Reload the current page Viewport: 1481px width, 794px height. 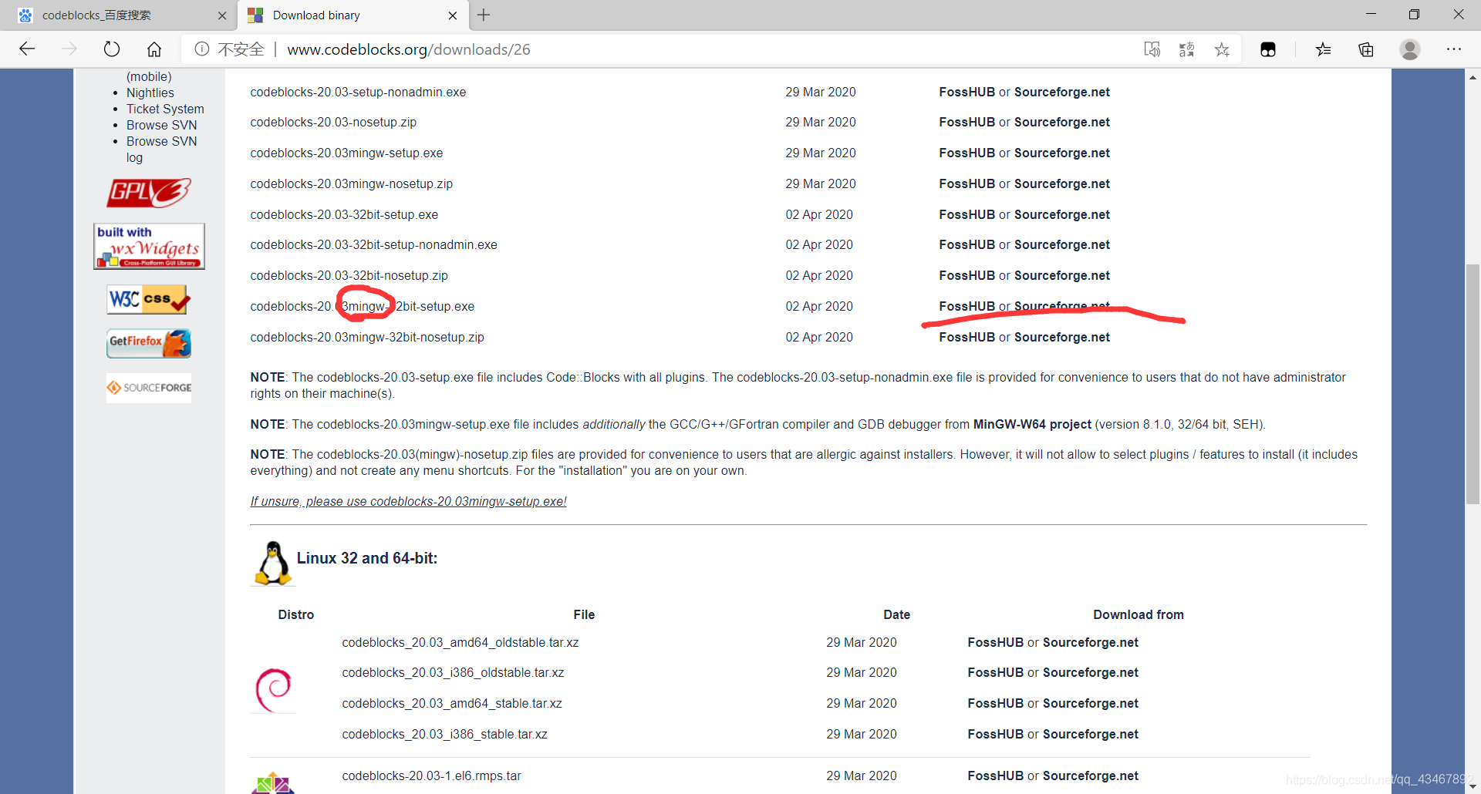click(x=112, y=49)
